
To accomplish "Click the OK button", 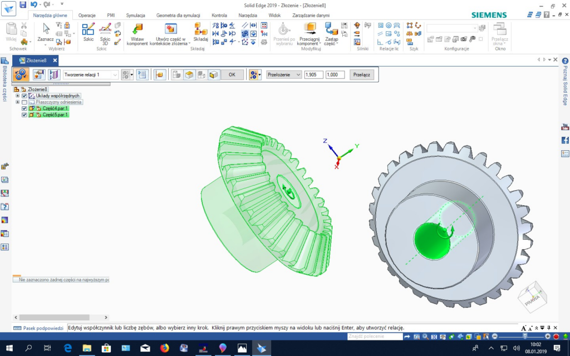I will click(x=232, y=75).
